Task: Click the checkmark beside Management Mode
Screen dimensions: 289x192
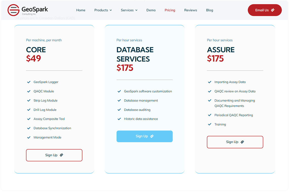Action: pos(29,137)
